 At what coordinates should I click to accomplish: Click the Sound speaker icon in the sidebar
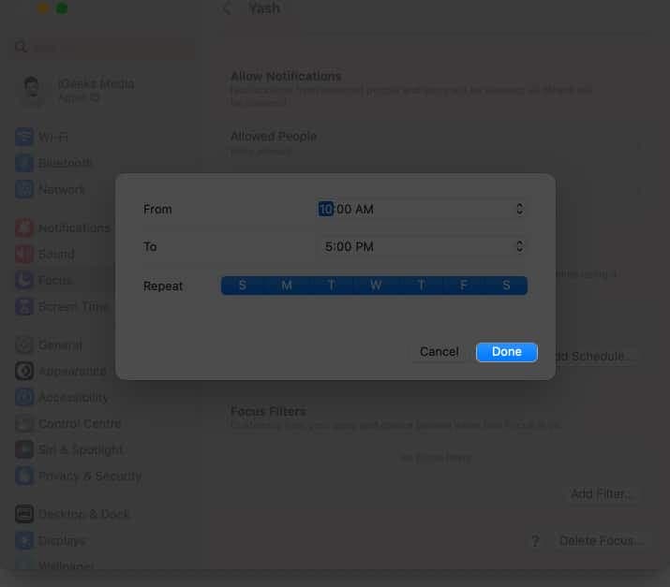pyautogui.click(x=24, y=254)
